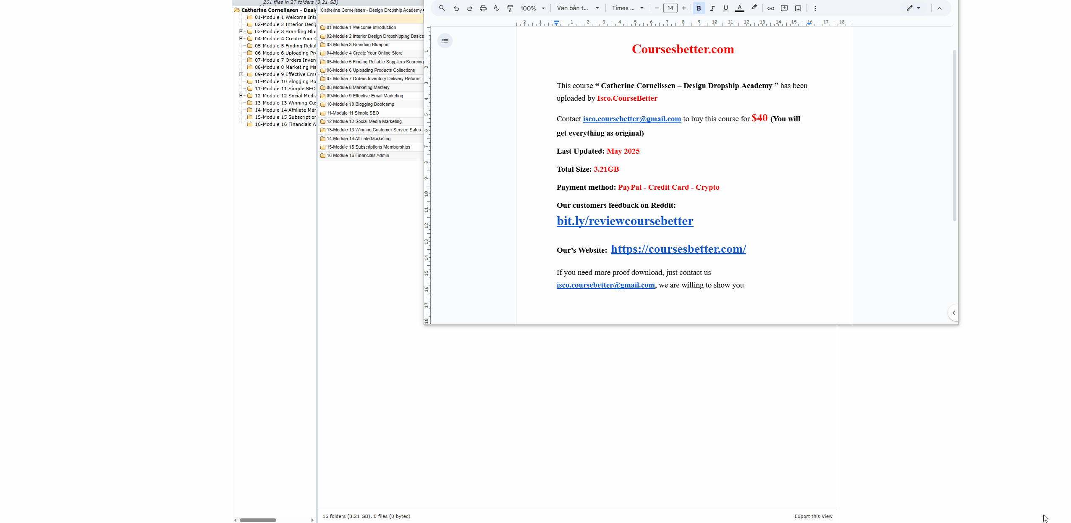Image resolution: width=1071 pixels, height=523 pixels.
Task: Click the tree panel horizontal scrollbar thumb
Action: coord(258,520)
